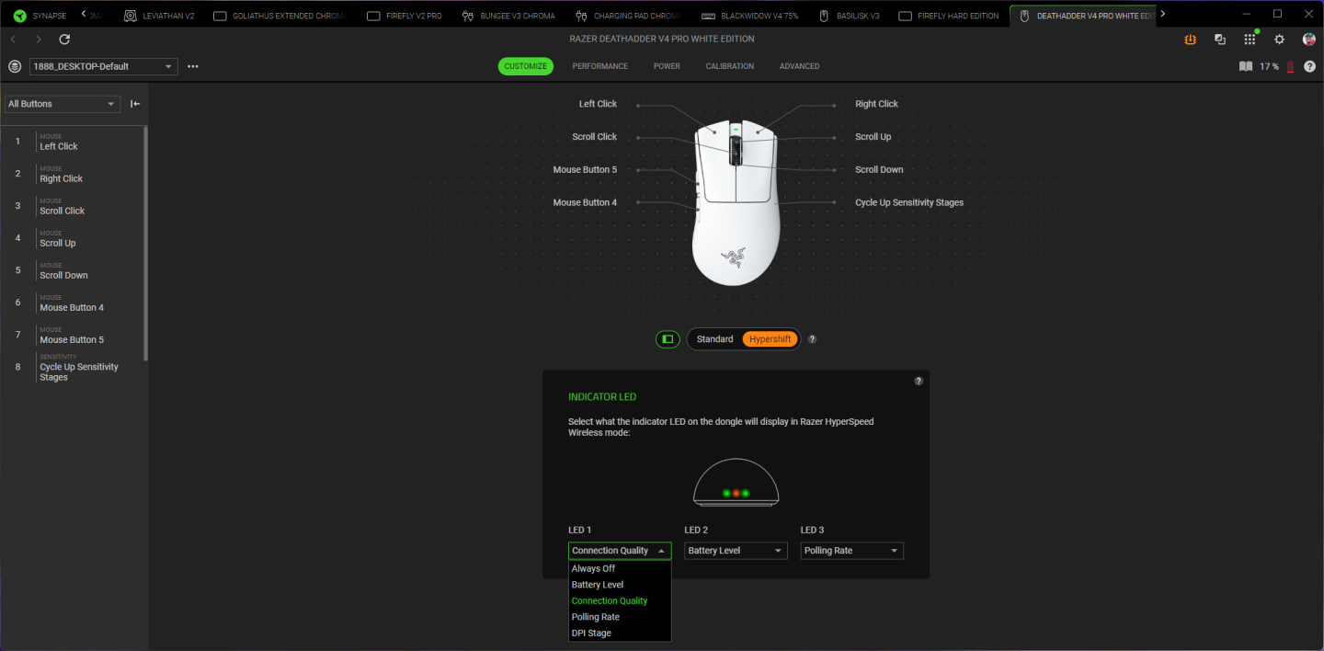The image size is (1324, 651).
Task: Open the Customize section
Action: pos(526,66)
